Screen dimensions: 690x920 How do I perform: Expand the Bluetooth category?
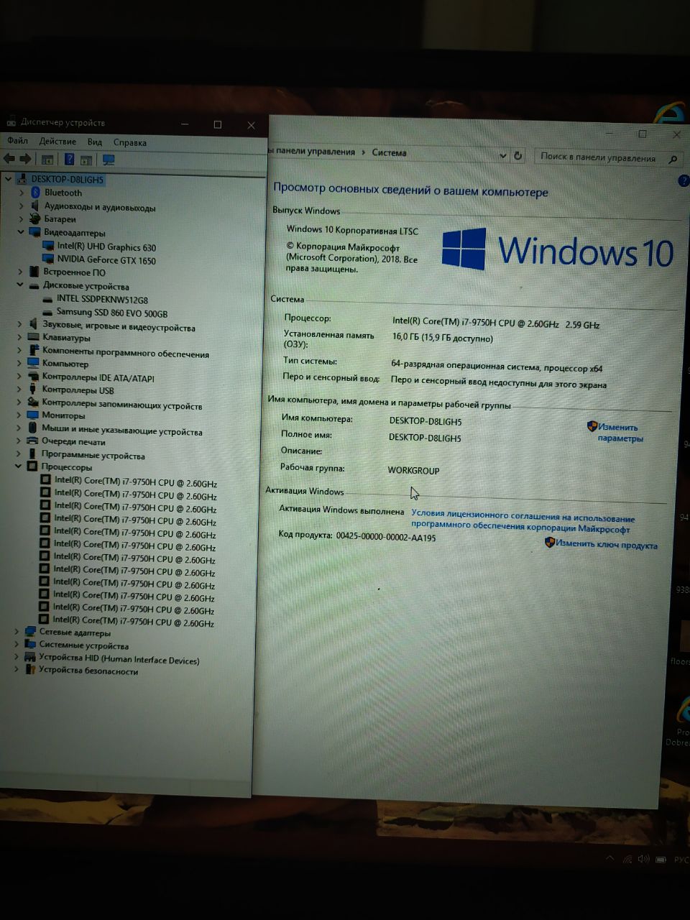(22, 193)
